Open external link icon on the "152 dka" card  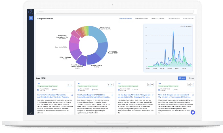pos(153,95)
